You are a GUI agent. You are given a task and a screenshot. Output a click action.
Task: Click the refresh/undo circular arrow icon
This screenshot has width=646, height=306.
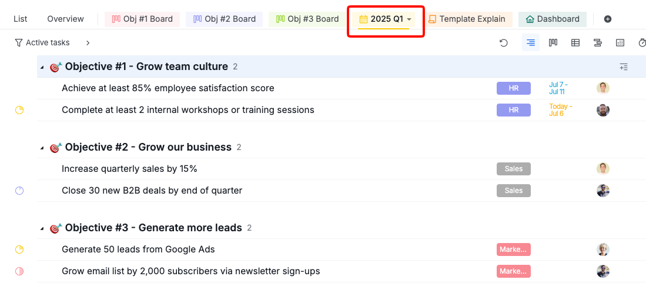point(503,43)
